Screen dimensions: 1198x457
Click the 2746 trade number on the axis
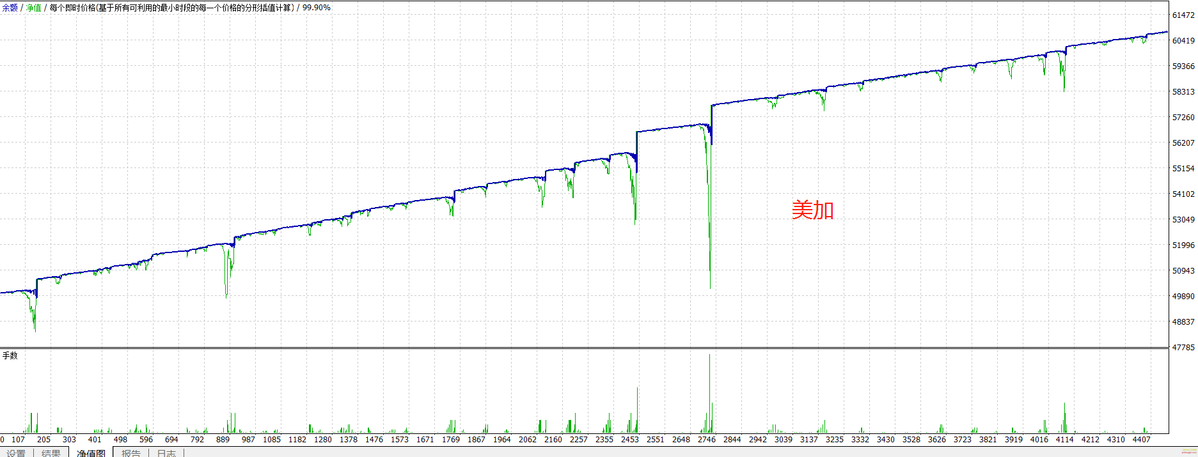pyautogui.click(x=707, y=439)
